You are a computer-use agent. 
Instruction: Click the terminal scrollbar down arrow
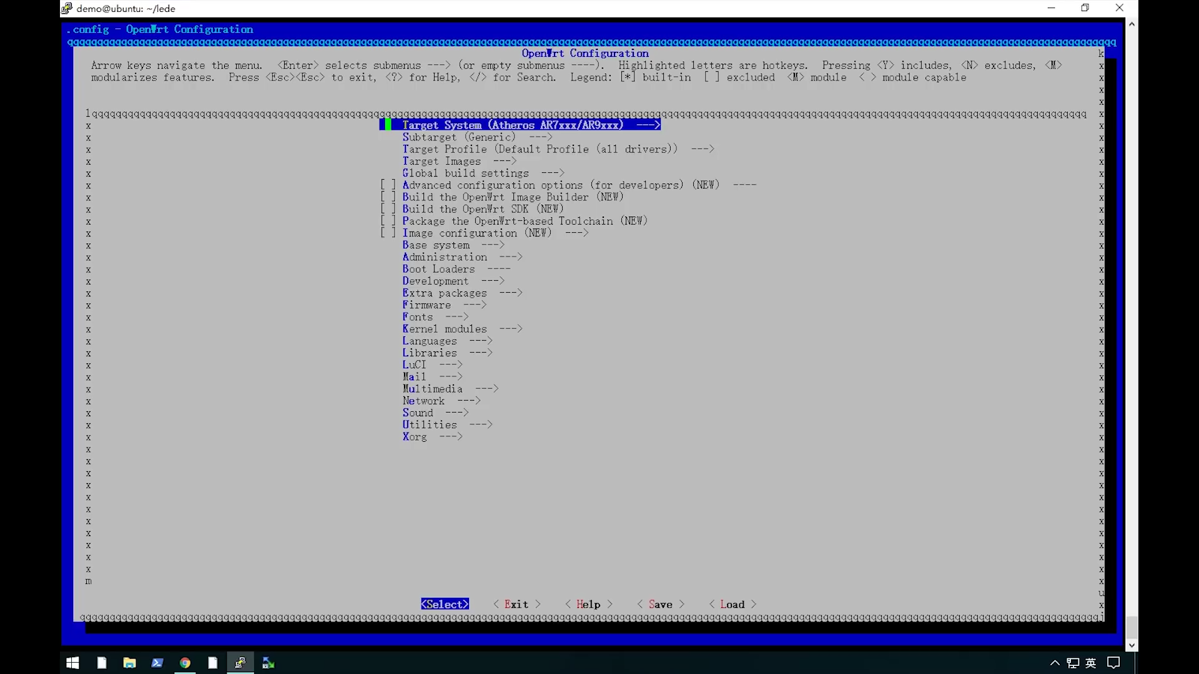[1132, 646]
